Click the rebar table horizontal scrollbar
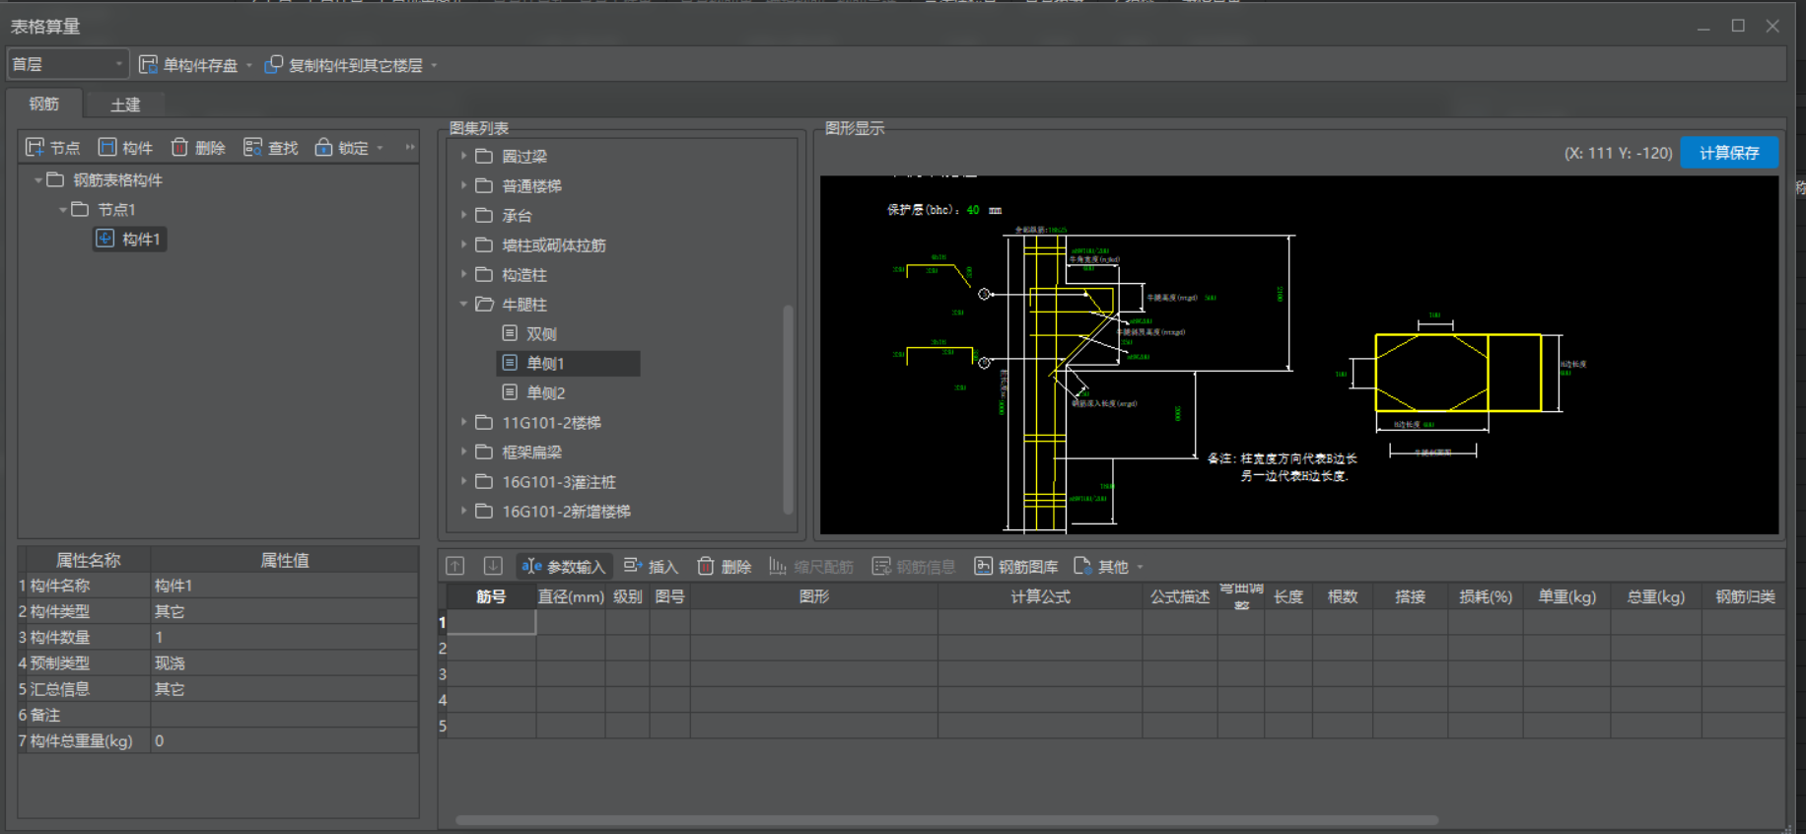Screen dimensions: 1806x834 (946, 820)
